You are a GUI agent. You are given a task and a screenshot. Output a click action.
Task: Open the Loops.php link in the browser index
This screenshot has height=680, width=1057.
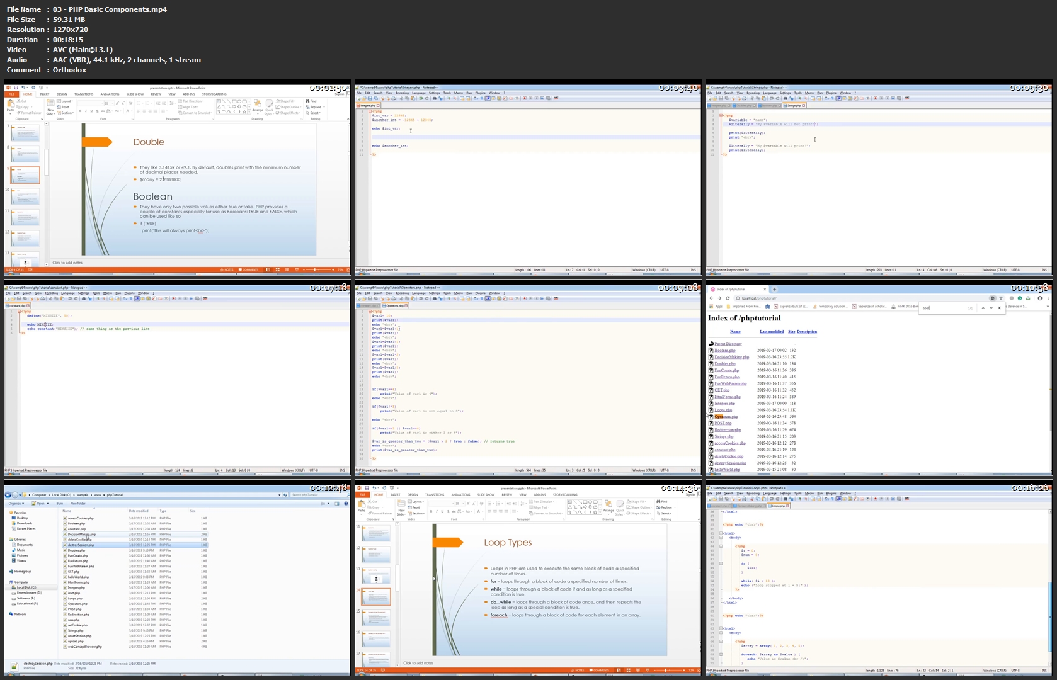pos(723,410)
